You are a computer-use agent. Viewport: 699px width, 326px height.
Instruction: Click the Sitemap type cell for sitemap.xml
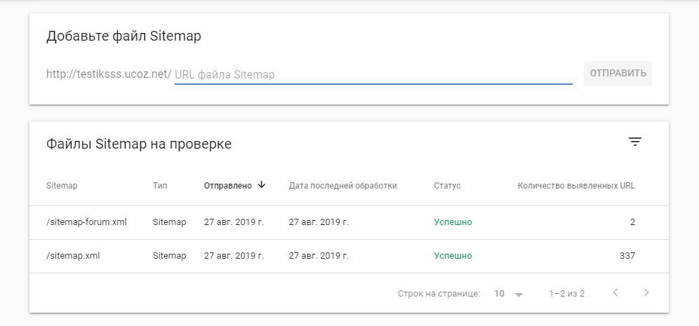(x=170, y=256)
